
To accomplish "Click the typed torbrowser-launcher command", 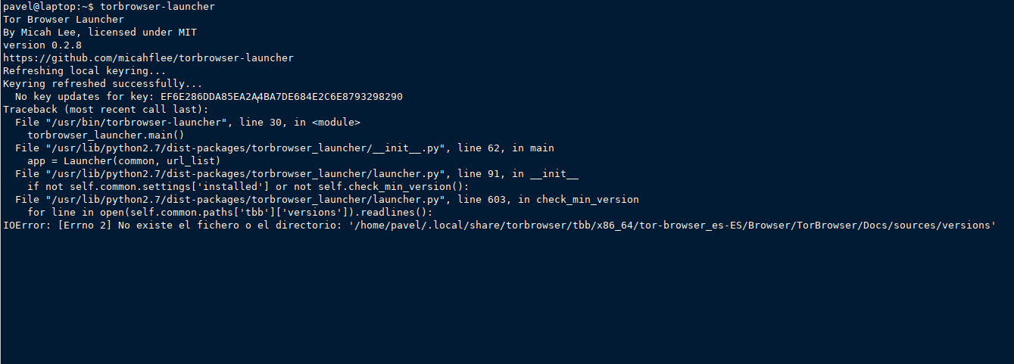I will (158, 6).
